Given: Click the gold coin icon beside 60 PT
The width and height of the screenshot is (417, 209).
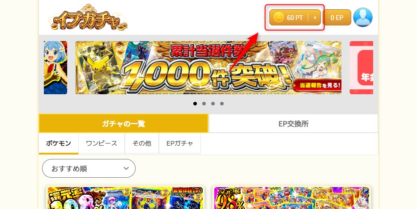Looking at the screenshot, I should coord(278,18).
